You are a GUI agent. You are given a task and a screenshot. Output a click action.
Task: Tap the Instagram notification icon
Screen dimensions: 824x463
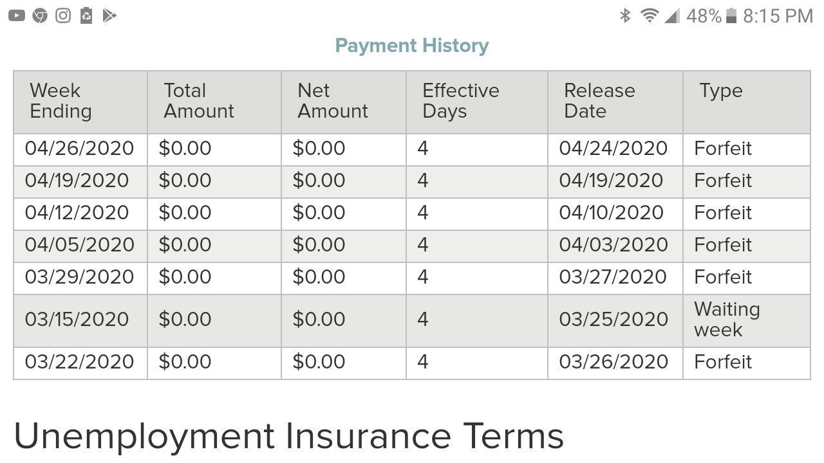(x=63, y=15)
